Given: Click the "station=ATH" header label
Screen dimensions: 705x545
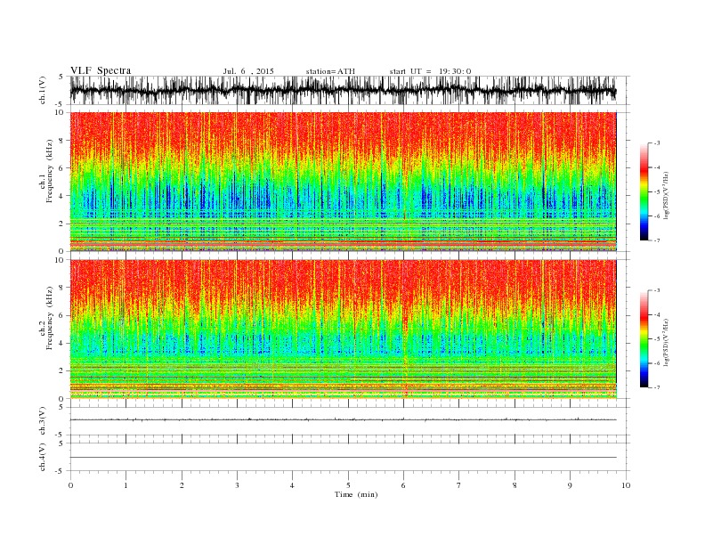Looking at the screenshot, I should tap(330, 71).
